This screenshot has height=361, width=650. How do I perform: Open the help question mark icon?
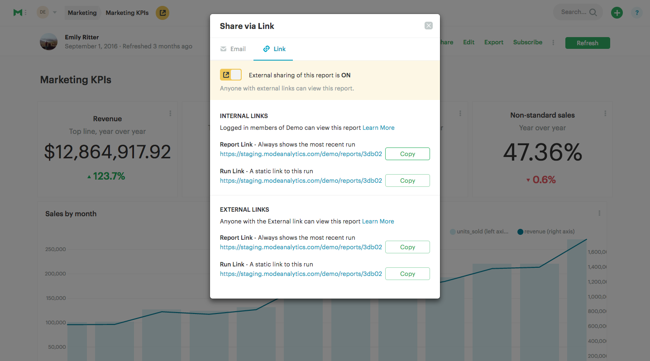coord(637,13)
